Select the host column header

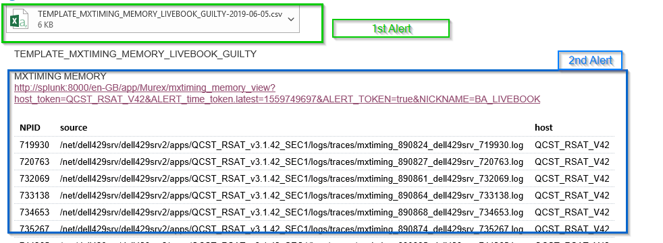pyautogui.click(x=543, y=127)
